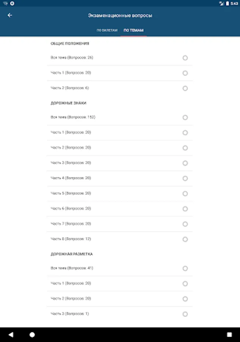Tap Дорожные знаки Часть 3 radio button
The height and width of the screenshot is (342, 240).
coord(185,163)
